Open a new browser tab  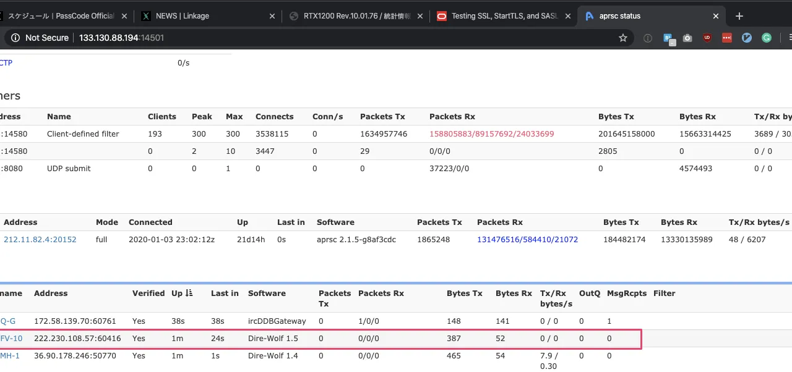click(739, 16)
